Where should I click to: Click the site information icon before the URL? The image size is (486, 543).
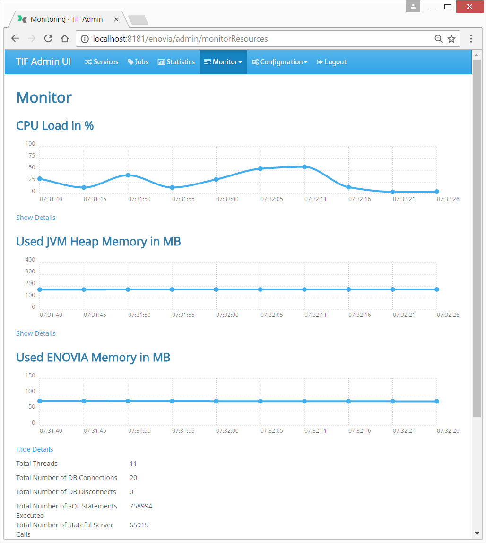point(85,39)
